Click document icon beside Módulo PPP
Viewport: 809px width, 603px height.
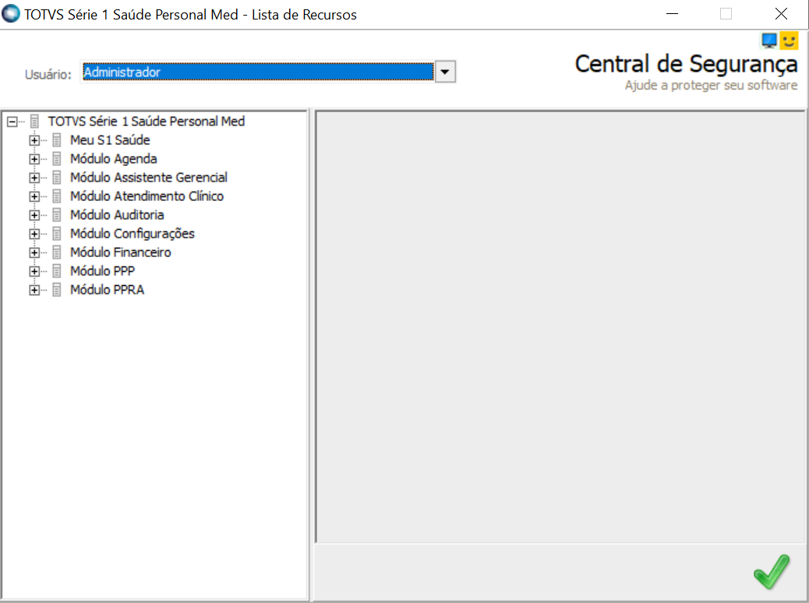point(57,271)
